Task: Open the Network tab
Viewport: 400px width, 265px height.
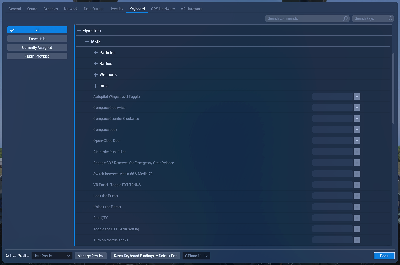Action: [x=71, y=9]
